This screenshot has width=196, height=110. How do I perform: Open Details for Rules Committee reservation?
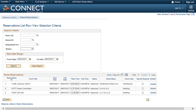click(153, 88)
